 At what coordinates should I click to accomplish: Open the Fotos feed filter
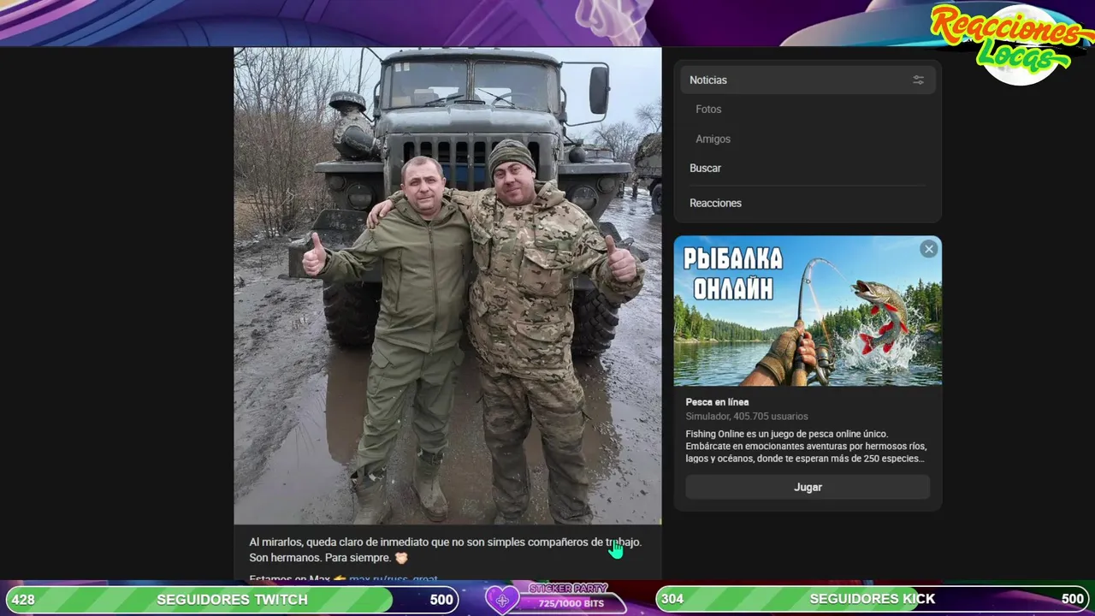pyautogui.click(x=708, y=110)
